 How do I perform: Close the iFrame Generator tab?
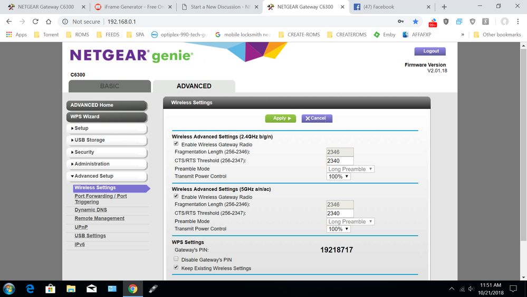pyautogui.click(x=170, y=7)
